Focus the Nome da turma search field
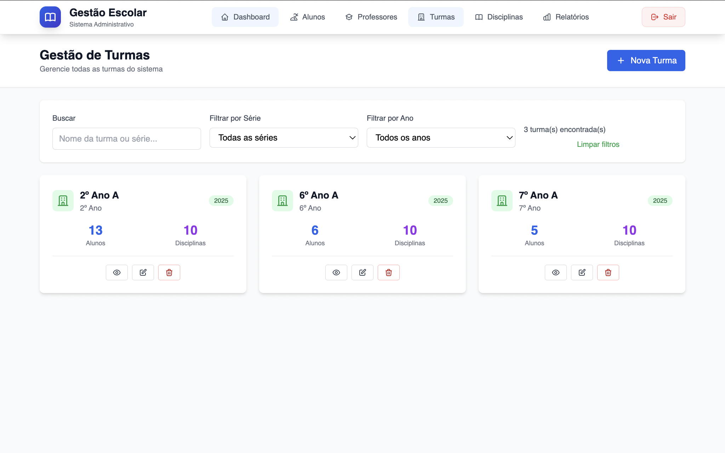Screen dimensions: 725x453 pos(126,139)
